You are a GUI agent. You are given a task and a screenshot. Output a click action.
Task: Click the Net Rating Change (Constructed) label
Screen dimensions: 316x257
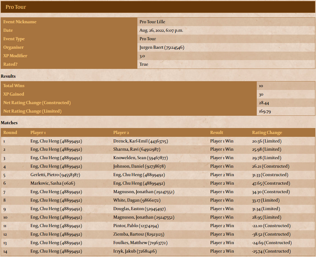click(x=37, y=103)
